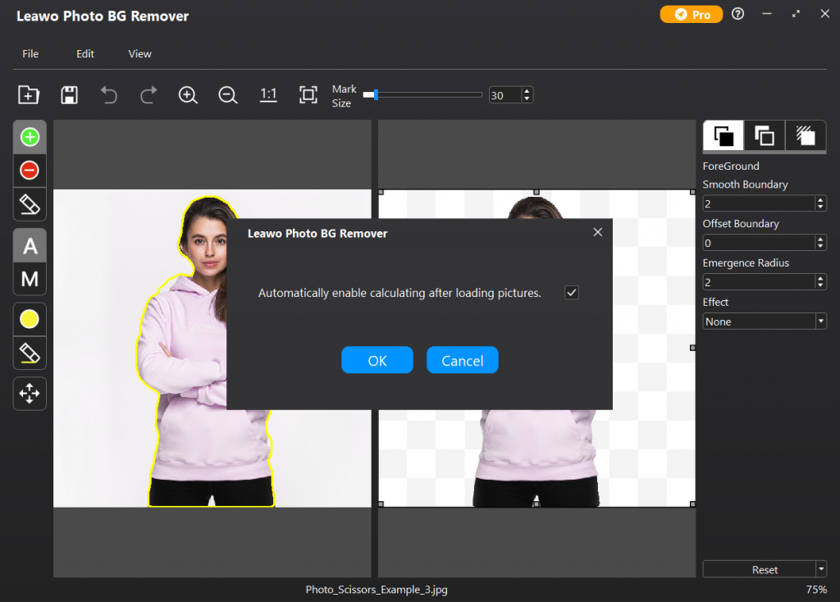This screenshot has height=602, width=840.
Task: Reset zoom to 1:1 actual size
Action: [x=268, y=94]
